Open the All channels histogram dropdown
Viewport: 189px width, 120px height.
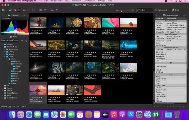click(14, 19)
